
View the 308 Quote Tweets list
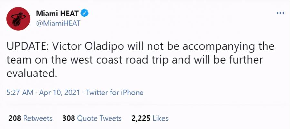(92, 118)
